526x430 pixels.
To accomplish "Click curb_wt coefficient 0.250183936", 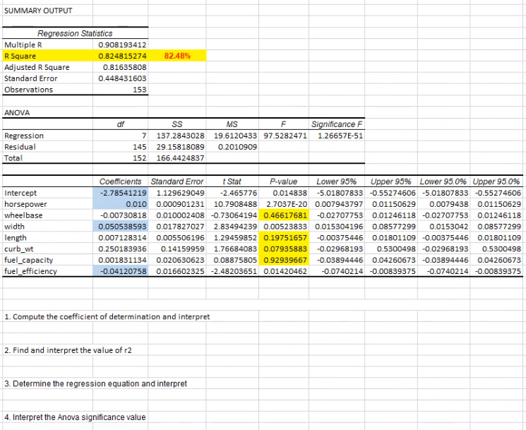I will [x=122, y=249].
